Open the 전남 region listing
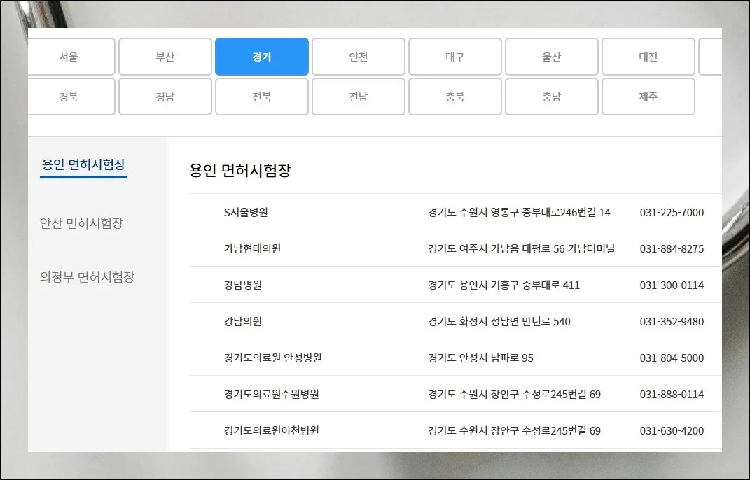The height and width of the screenshot is (480, 750). click(x=359, y=97)
